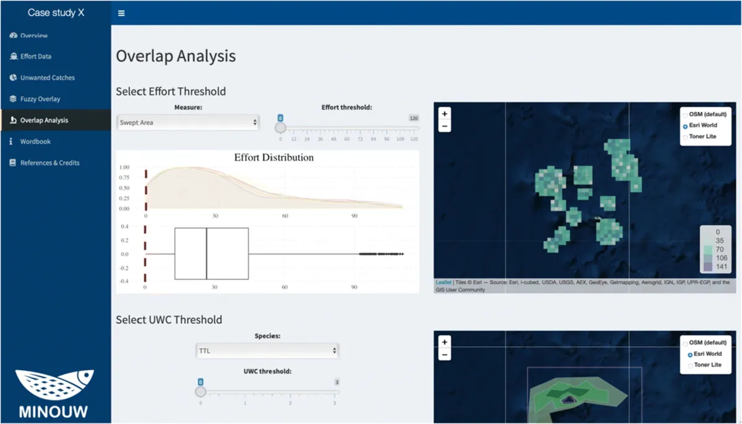This screenshot has height=424, width=742.
Task: Click the Fuzzy Overlay layers icon
Action: [x=14, y=99]
